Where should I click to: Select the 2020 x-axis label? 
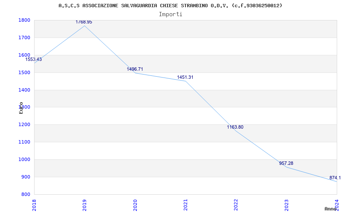[x=135, y=205]
